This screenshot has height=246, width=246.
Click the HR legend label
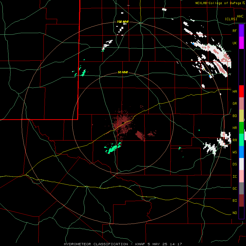[x=235, y=128]
